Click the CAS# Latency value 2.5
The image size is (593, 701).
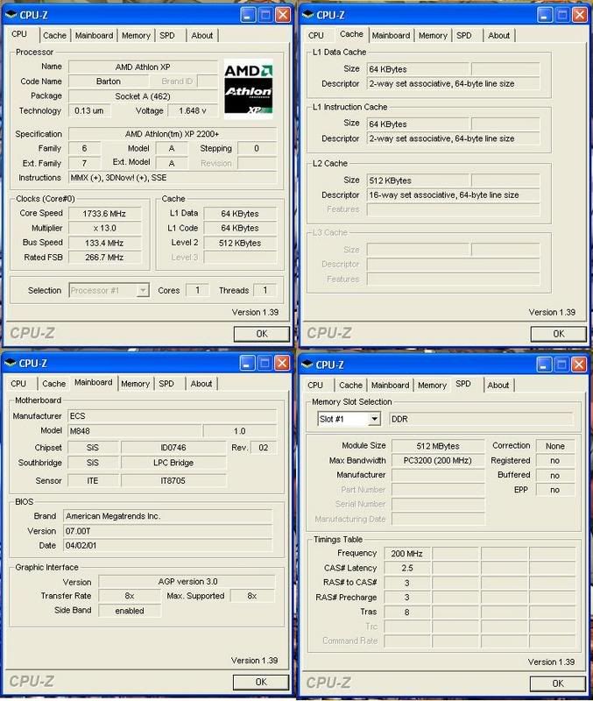tap(407, 568)
